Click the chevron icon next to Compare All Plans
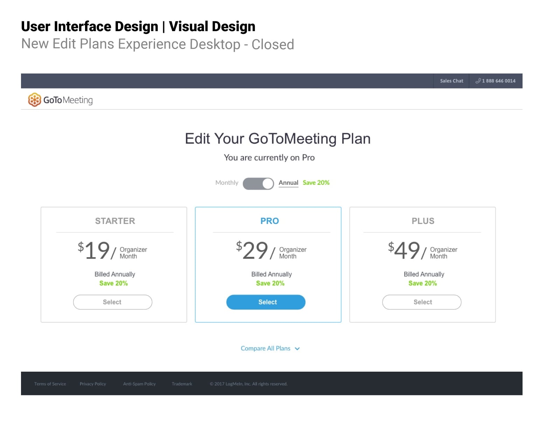Screen dimensions: 546x421 (297, 349)
